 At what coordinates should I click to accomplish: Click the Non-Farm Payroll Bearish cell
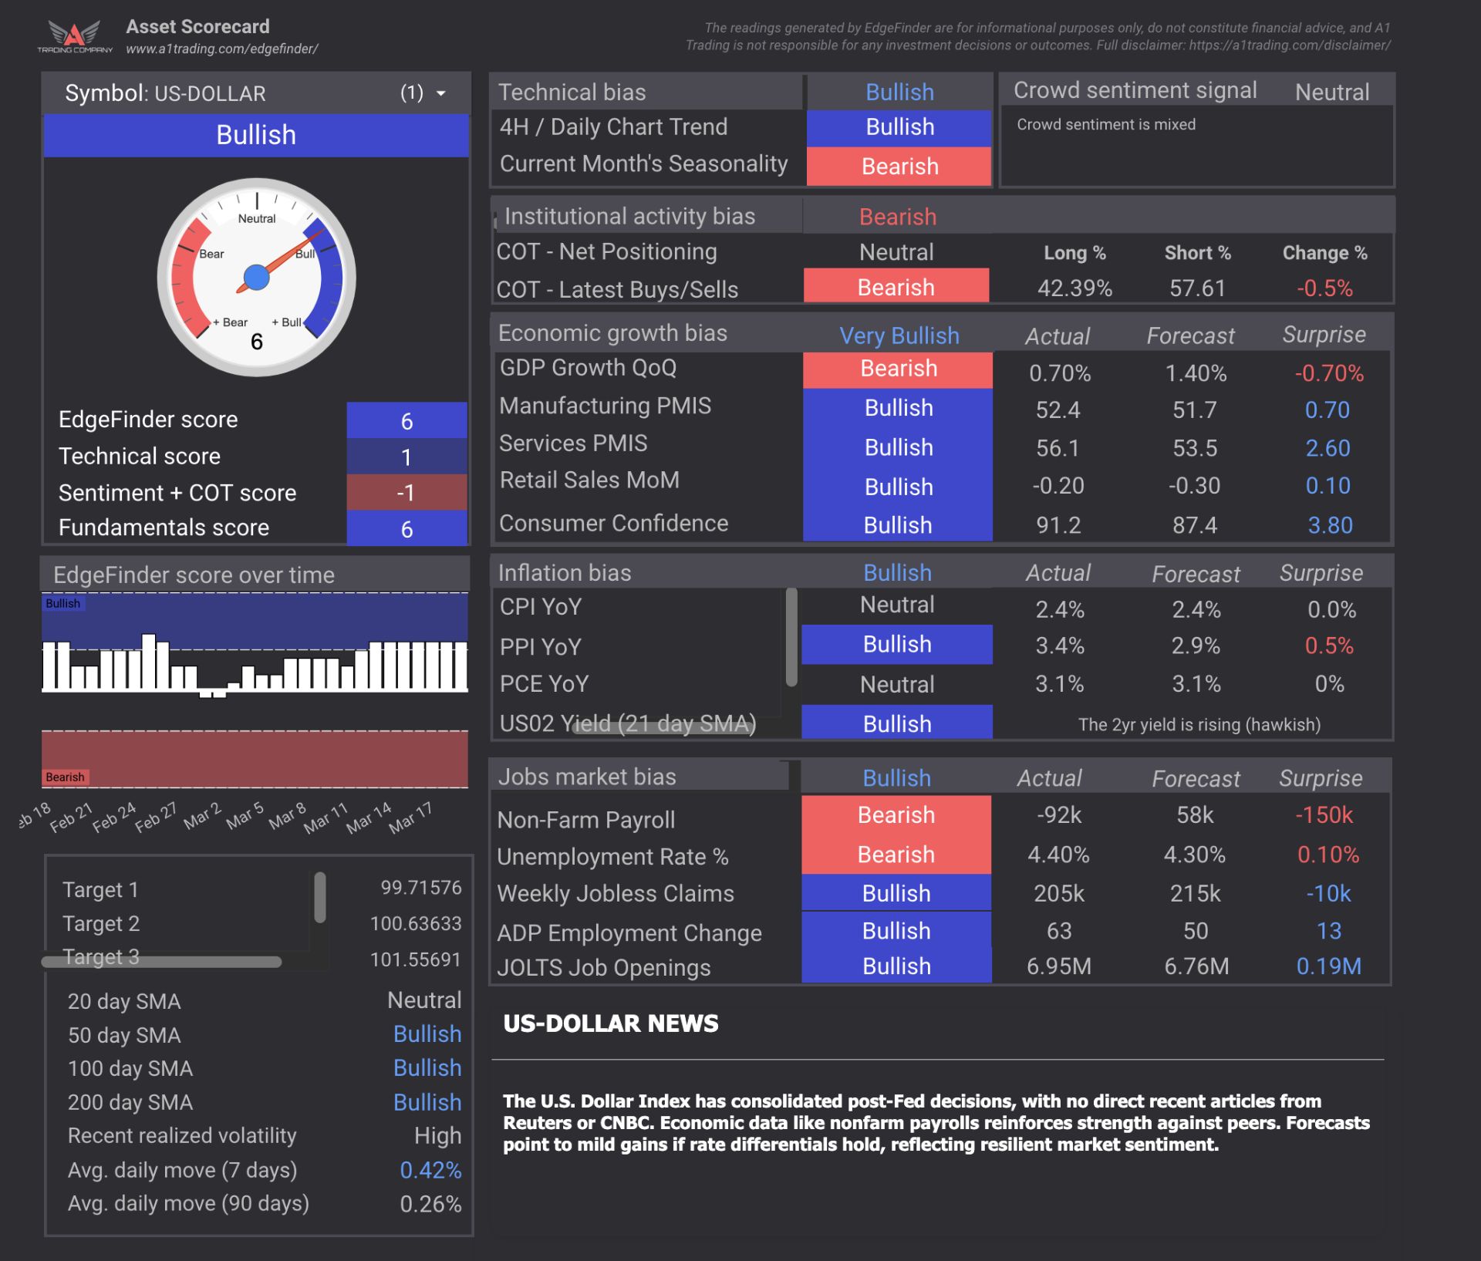[896, 814]
